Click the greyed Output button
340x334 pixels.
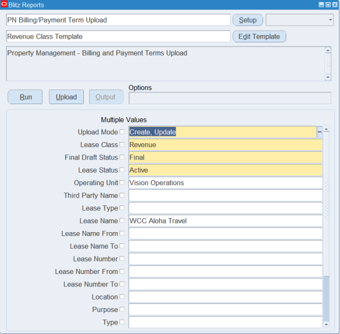click(x=107, y=97)
